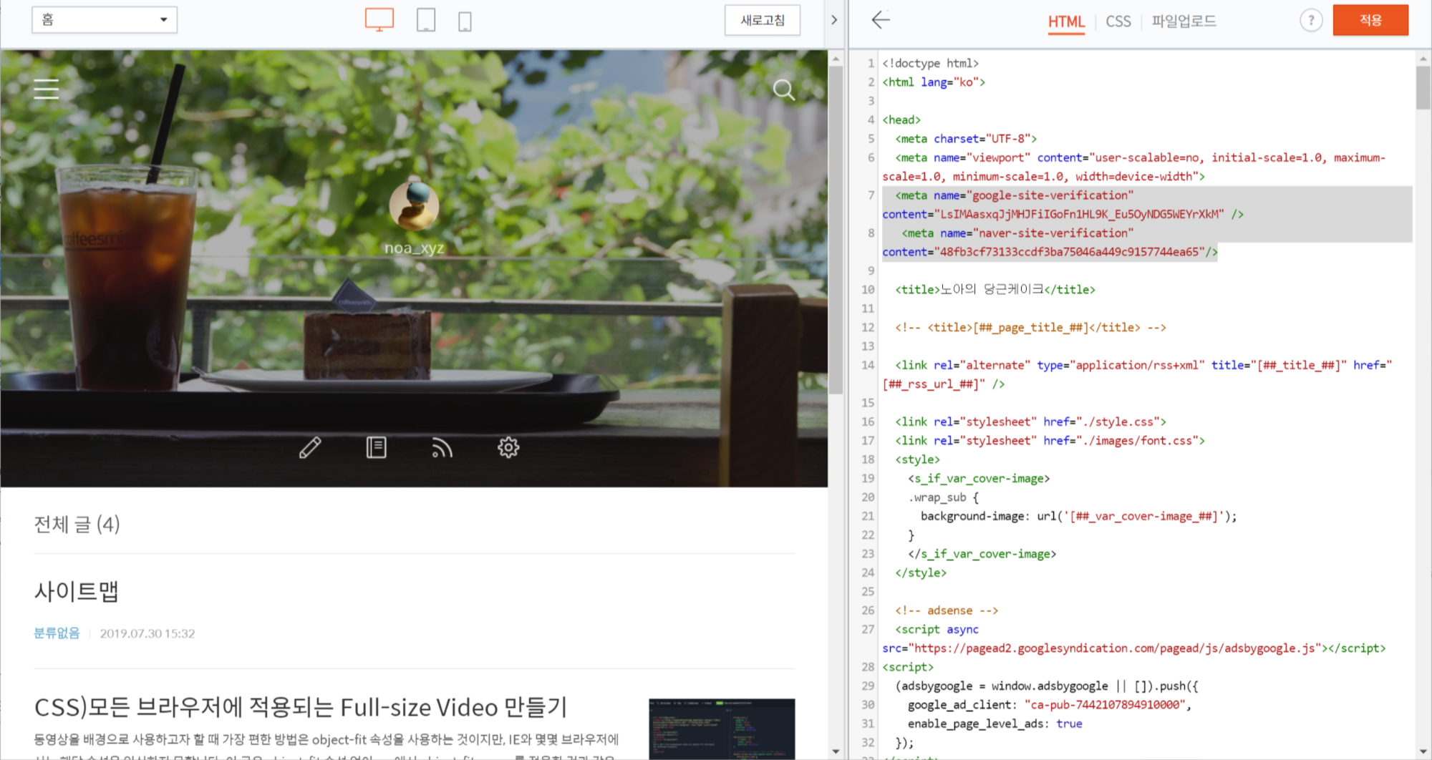Switch preview to tablet view icon
Viewport: 1432px width, 760px height.
(x=426, y=20)
